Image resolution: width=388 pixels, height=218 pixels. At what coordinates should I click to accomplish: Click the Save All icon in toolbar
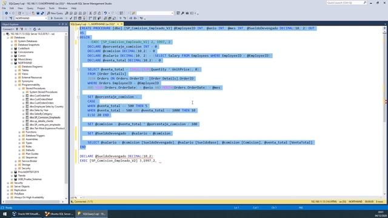tap(42, 13)
